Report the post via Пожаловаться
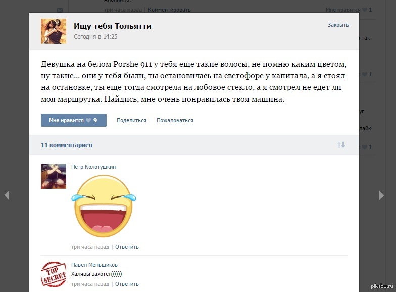 click(175, 120)
